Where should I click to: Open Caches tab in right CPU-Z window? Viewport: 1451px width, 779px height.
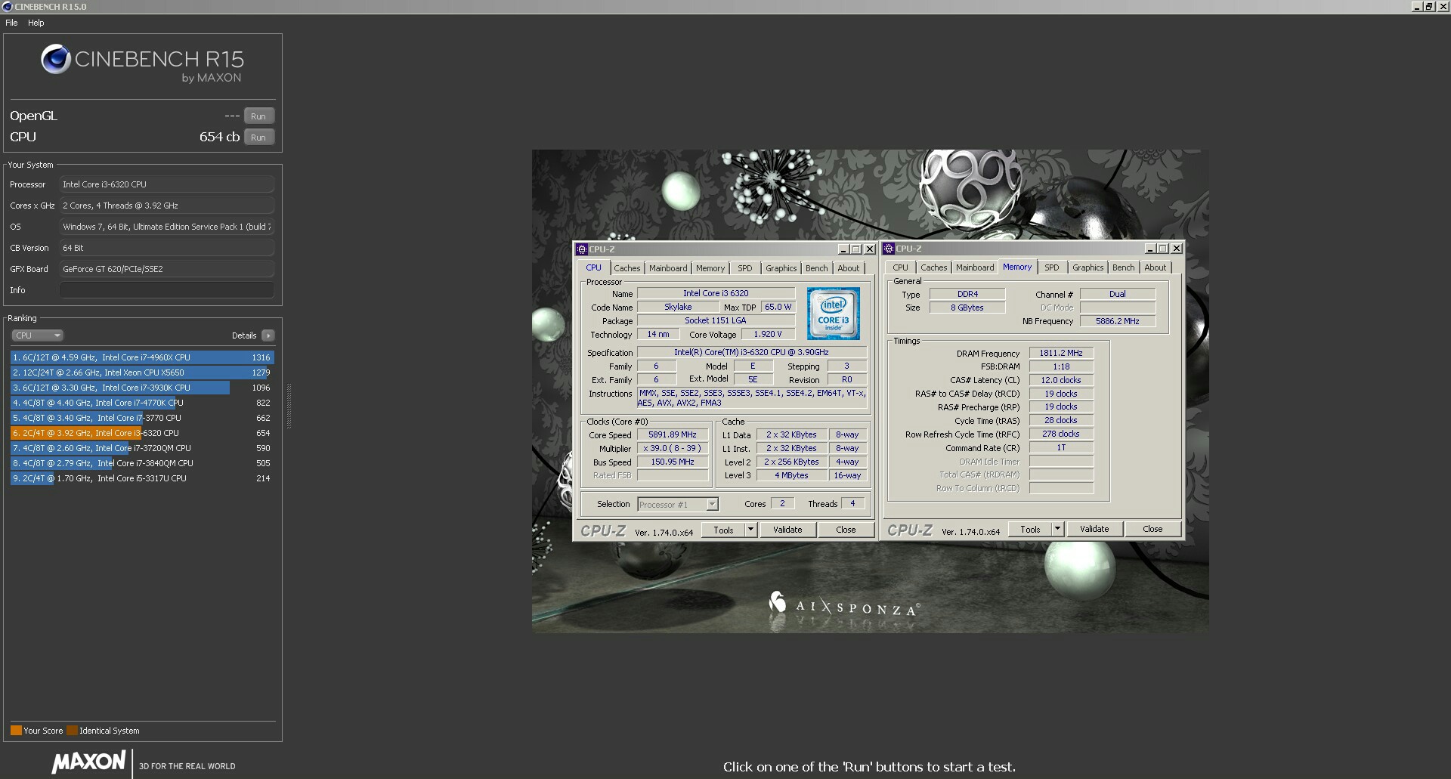933,267
